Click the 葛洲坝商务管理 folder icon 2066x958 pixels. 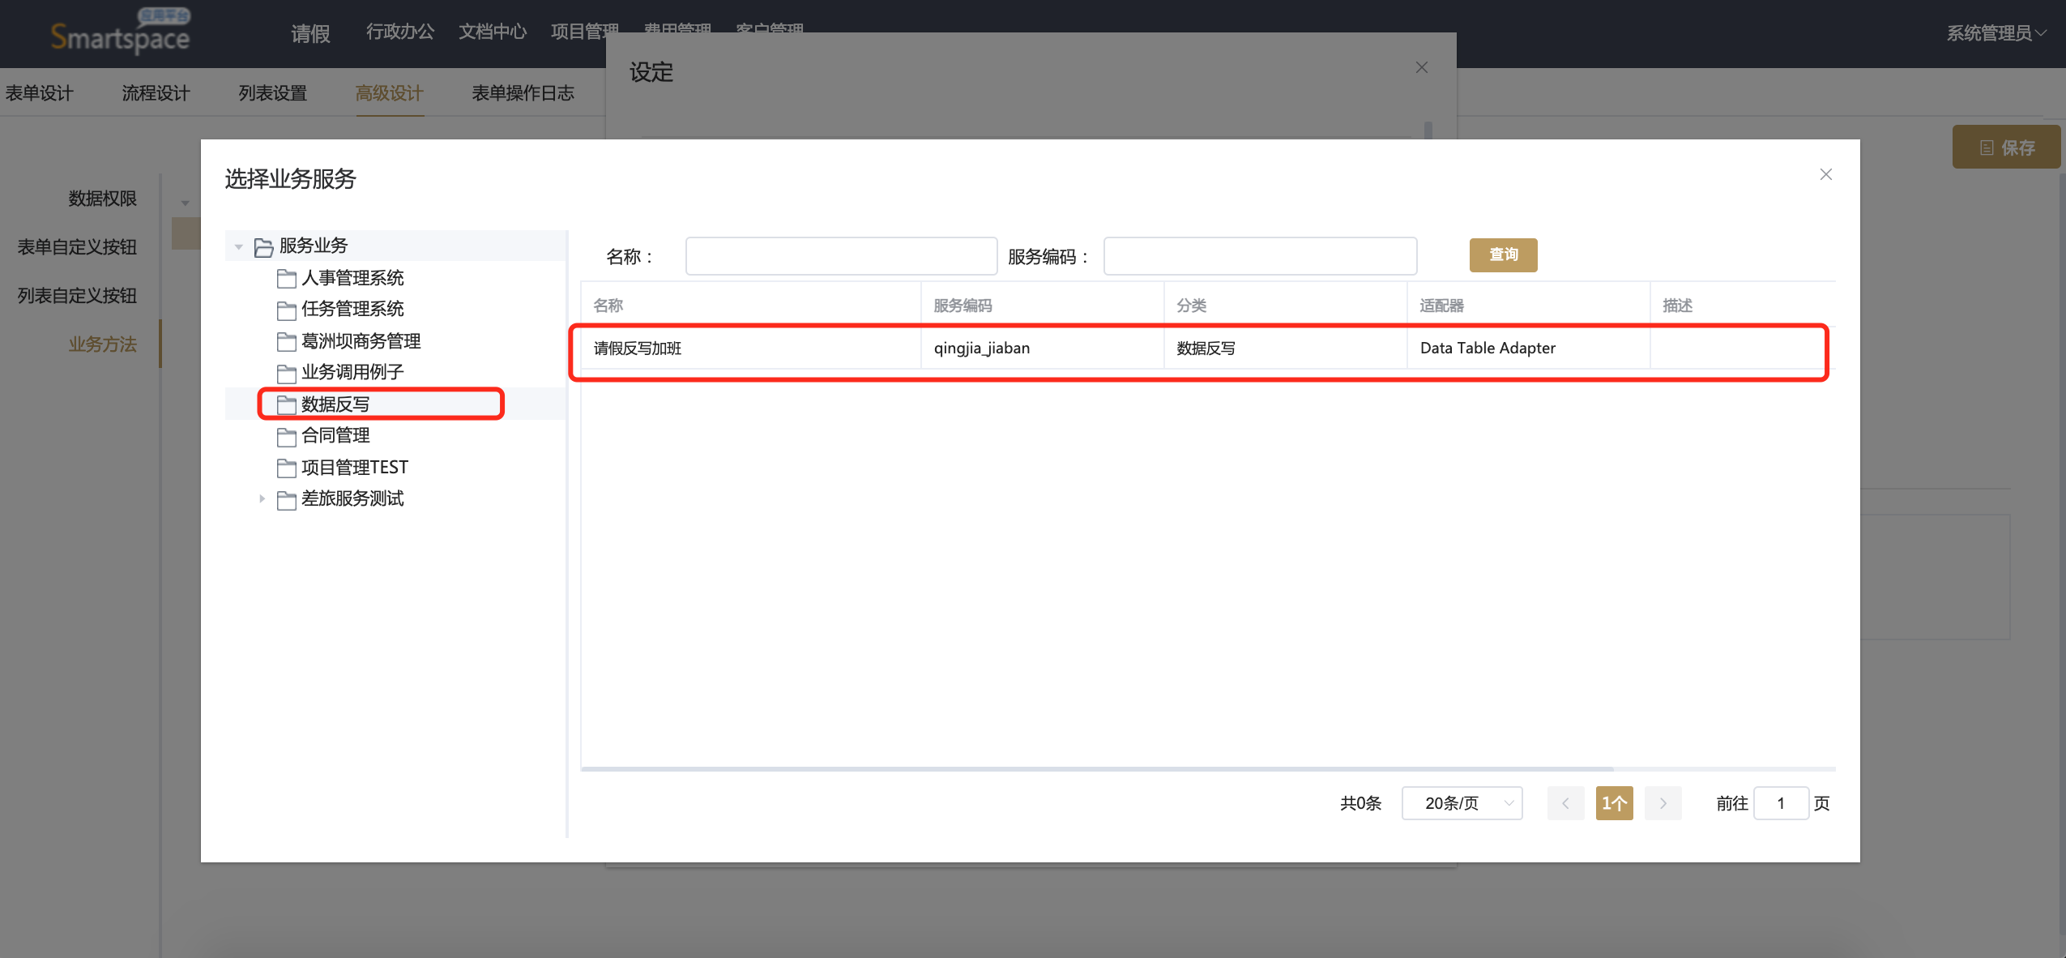(x=286, y=342)
